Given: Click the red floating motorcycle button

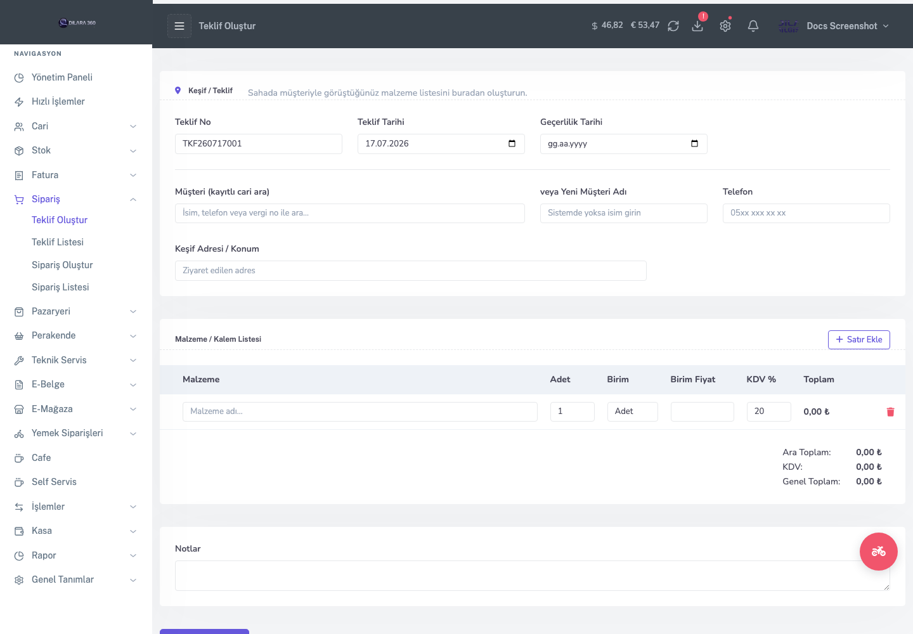Looking at the screenshot, I should [879, 552].
